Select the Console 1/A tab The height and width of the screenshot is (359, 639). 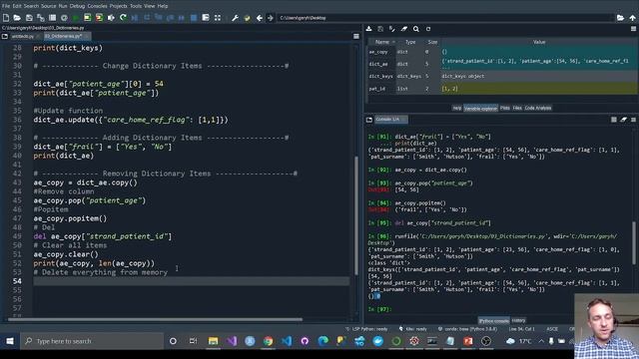tap(390, 120)
